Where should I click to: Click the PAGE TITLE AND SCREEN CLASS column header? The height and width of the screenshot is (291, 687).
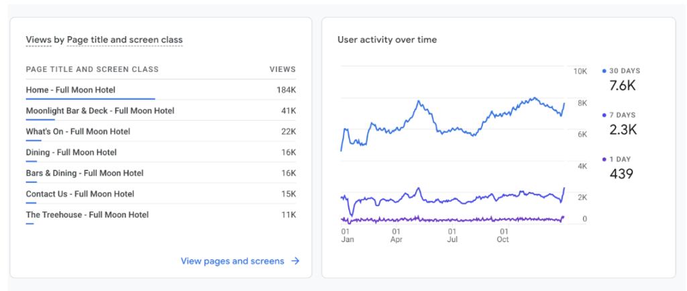[x=92, y=69]
